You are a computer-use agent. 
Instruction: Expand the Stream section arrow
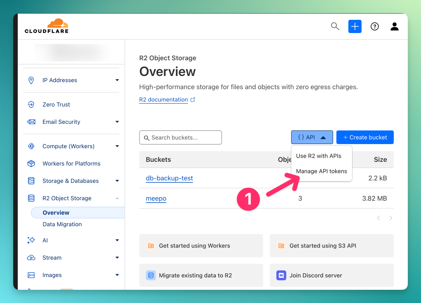[x=117, y=258]
